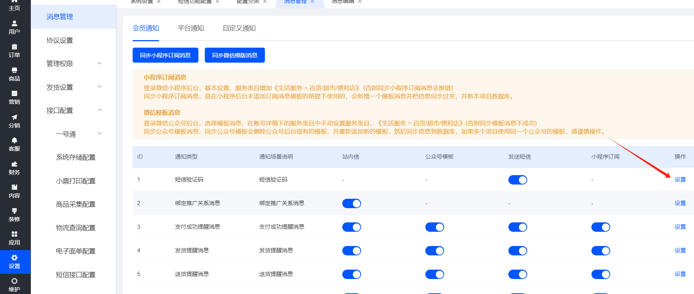Viewport: 694px width, 294px height.
Task: Click the 订单 (Orders) sidebar icon
Action: click(14, 51)
